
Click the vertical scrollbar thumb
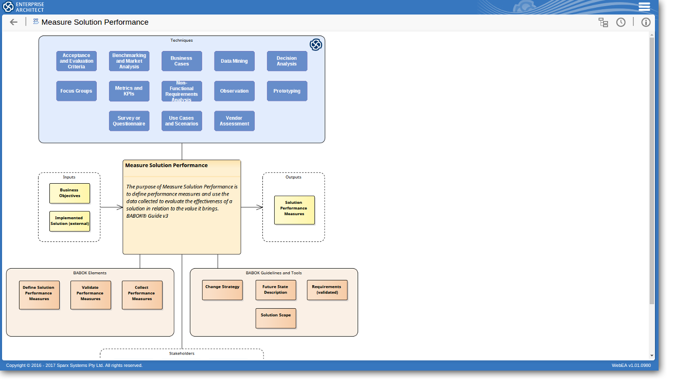652,170
